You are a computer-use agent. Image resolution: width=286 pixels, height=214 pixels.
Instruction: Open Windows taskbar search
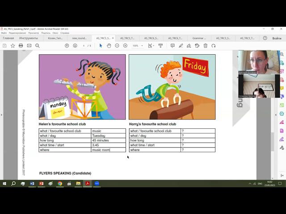point(13,184)
